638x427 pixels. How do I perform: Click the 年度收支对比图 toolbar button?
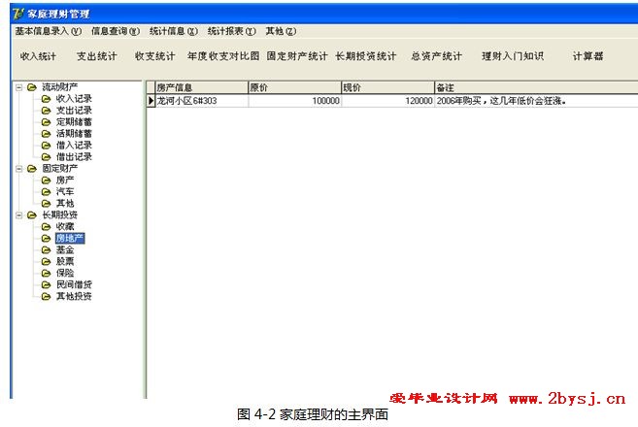[x=223, y=56]
